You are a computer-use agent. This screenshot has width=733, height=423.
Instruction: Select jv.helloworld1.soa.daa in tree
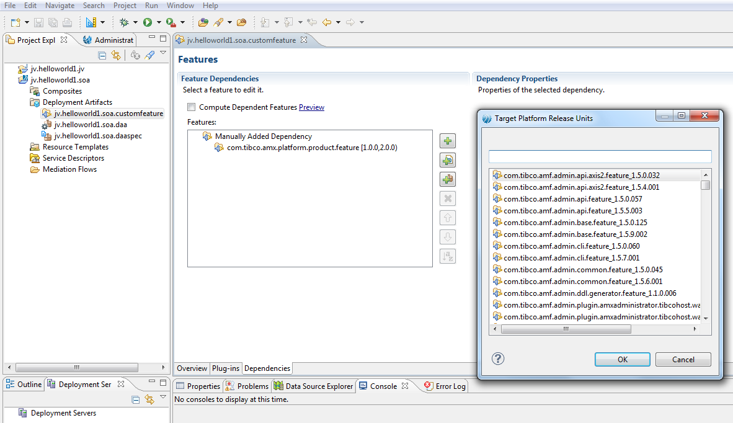(x=90, y=125)
